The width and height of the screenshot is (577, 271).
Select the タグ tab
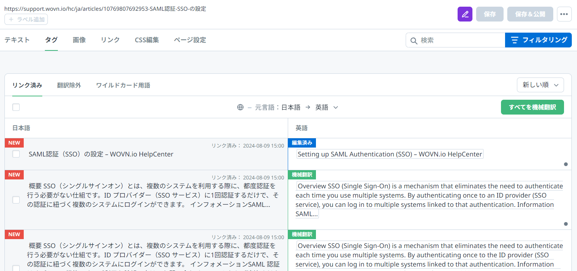[x=51, y=40]
